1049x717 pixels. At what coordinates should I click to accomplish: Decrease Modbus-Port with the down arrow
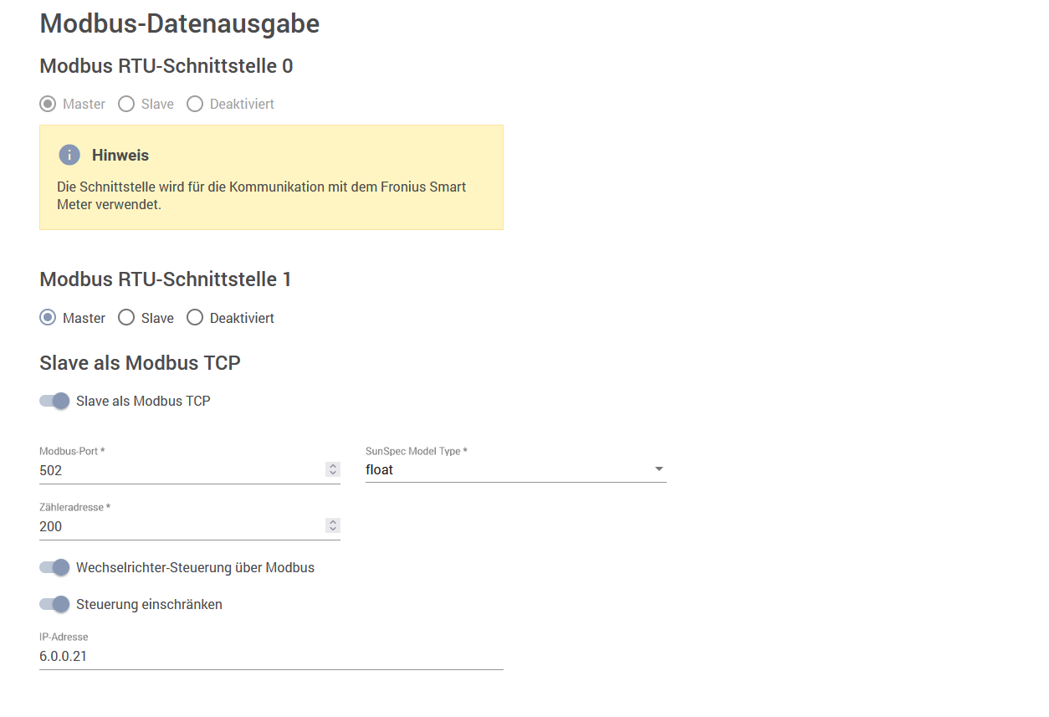click(x=333, y=474)
